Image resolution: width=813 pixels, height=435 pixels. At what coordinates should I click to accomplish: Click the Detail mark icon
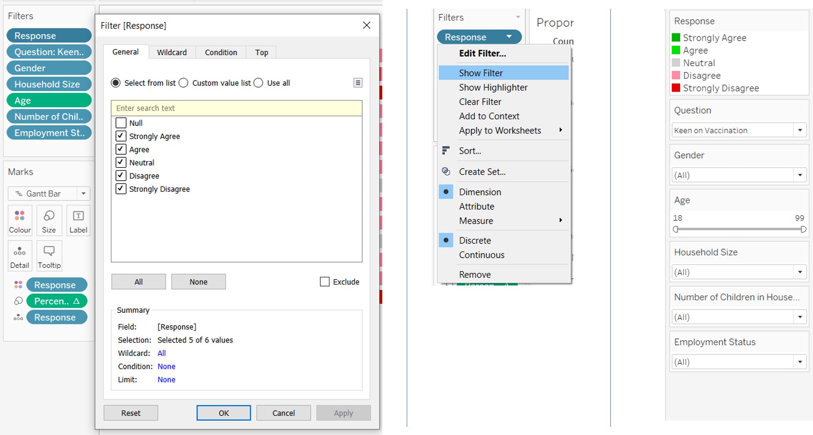point(20,256)
